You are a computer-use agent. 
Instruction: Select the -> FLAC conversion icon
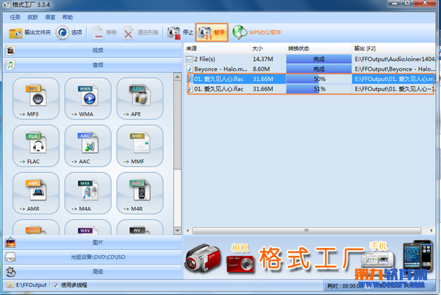pos(36,146)
